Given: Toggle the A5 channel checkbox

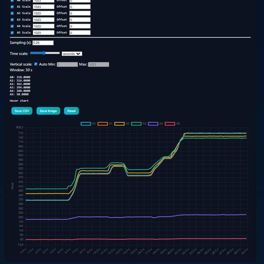Looking at the screenshot, I should 12,33.
